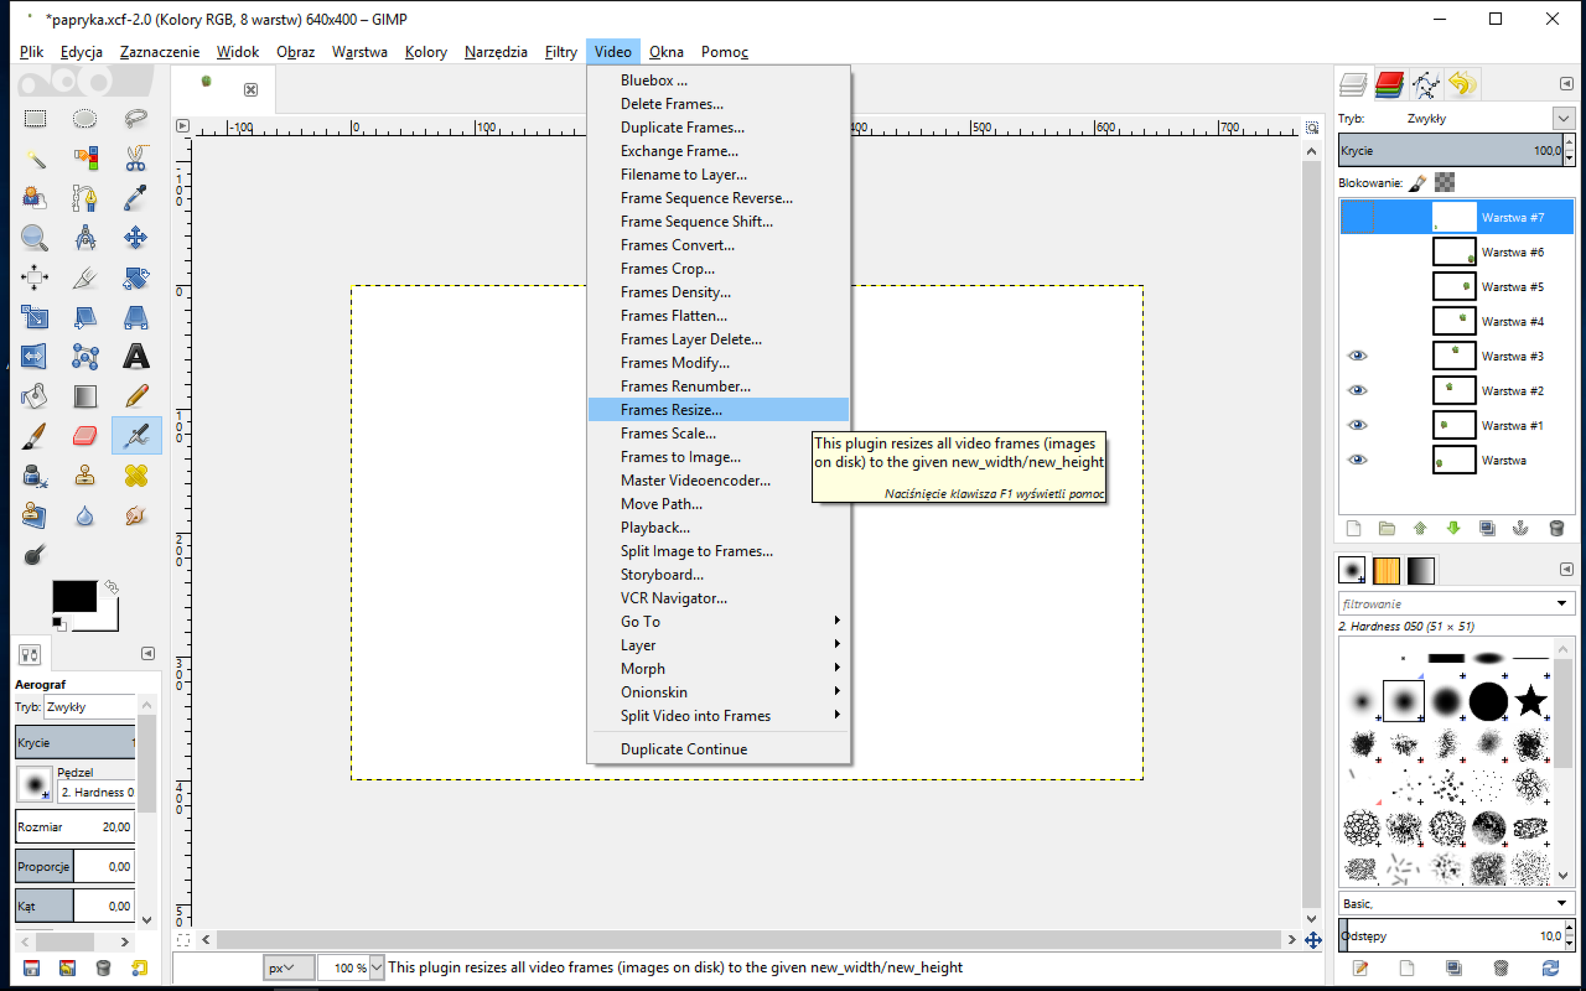This screenshot has width=1586, height=991.
Task: Delete layer with trash icon
Action: coord(1556,529)
